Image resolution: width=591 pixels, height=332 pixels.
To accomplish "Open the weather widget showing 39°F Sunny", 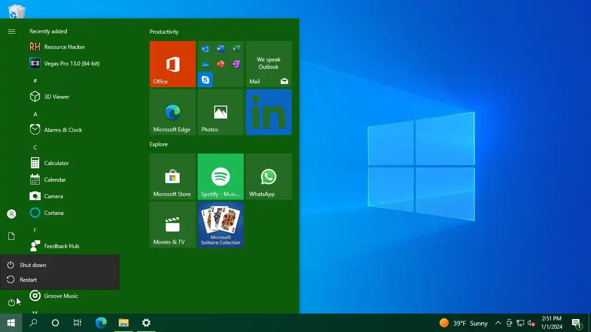I will pos(464,323).
